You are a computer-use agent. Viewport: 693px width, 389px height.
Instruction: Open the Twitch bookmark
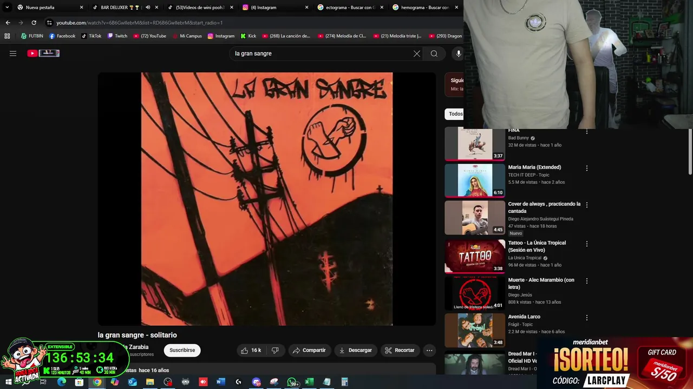(x=117, y=36)
